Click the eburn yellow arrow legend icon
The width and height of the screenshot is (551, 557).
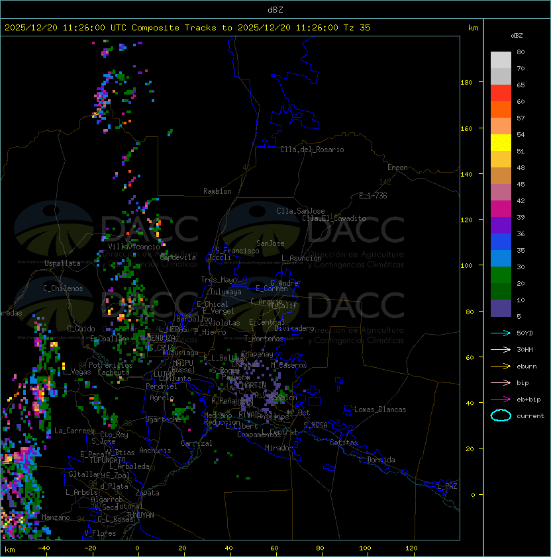(x=501, y=366)
